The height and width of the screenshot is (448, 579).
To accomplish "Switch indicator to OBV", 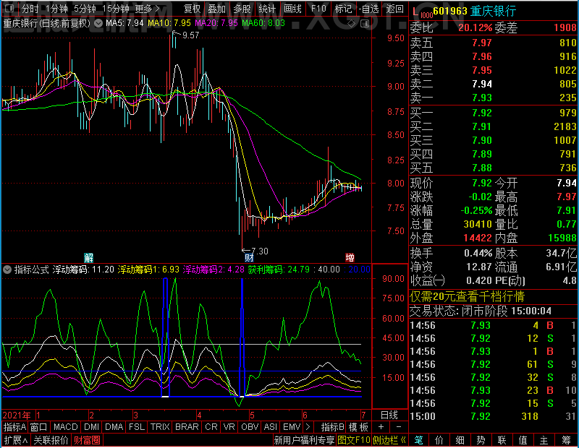I will click(x=250, y=427).
